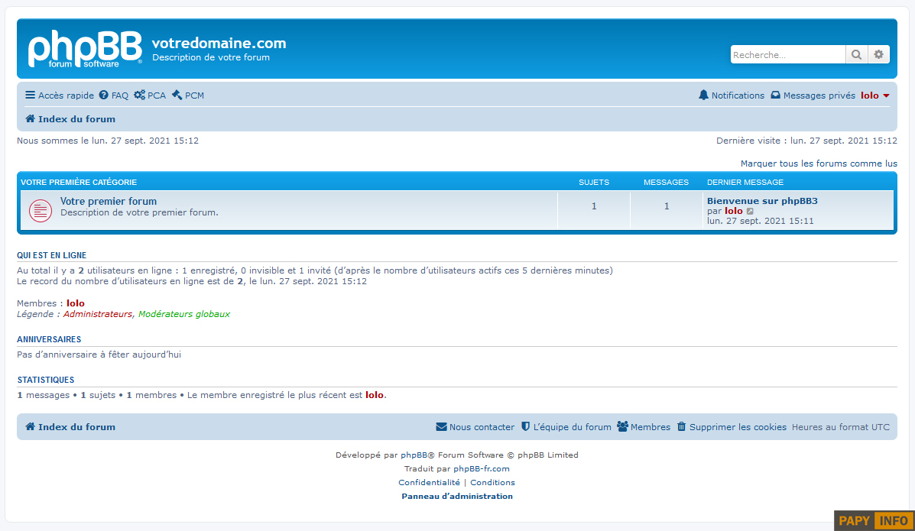The height and width of the screenshot is (531, 915).
Task: Click the Dernière visite timestamp text
Action: (x=806, y=141)
